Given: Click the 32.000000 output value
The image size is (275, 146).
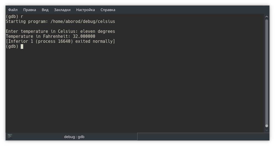Looking at the screenshot, I should coord(84,36).
